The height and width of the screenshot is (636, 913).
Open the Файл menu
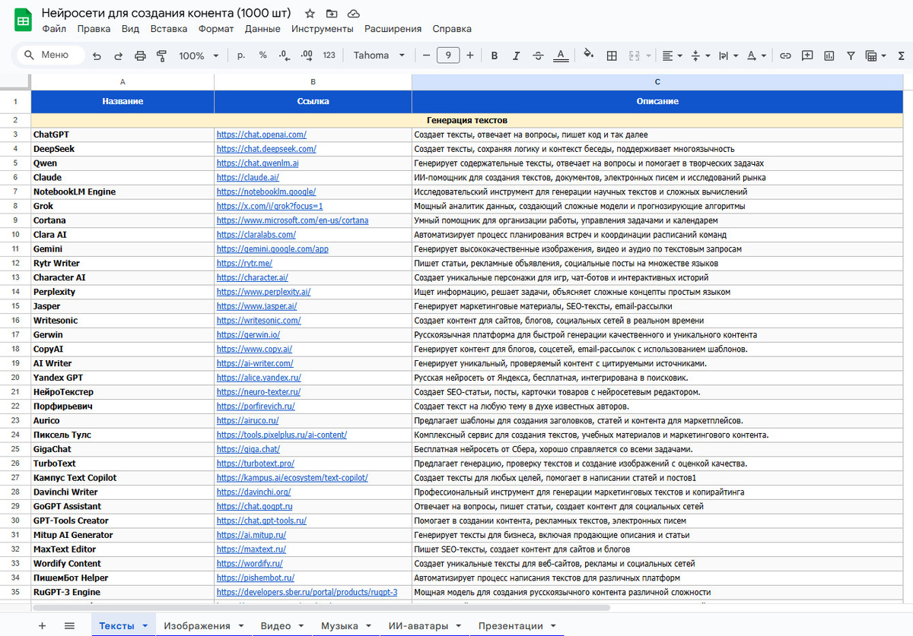(x=54, y=29)
